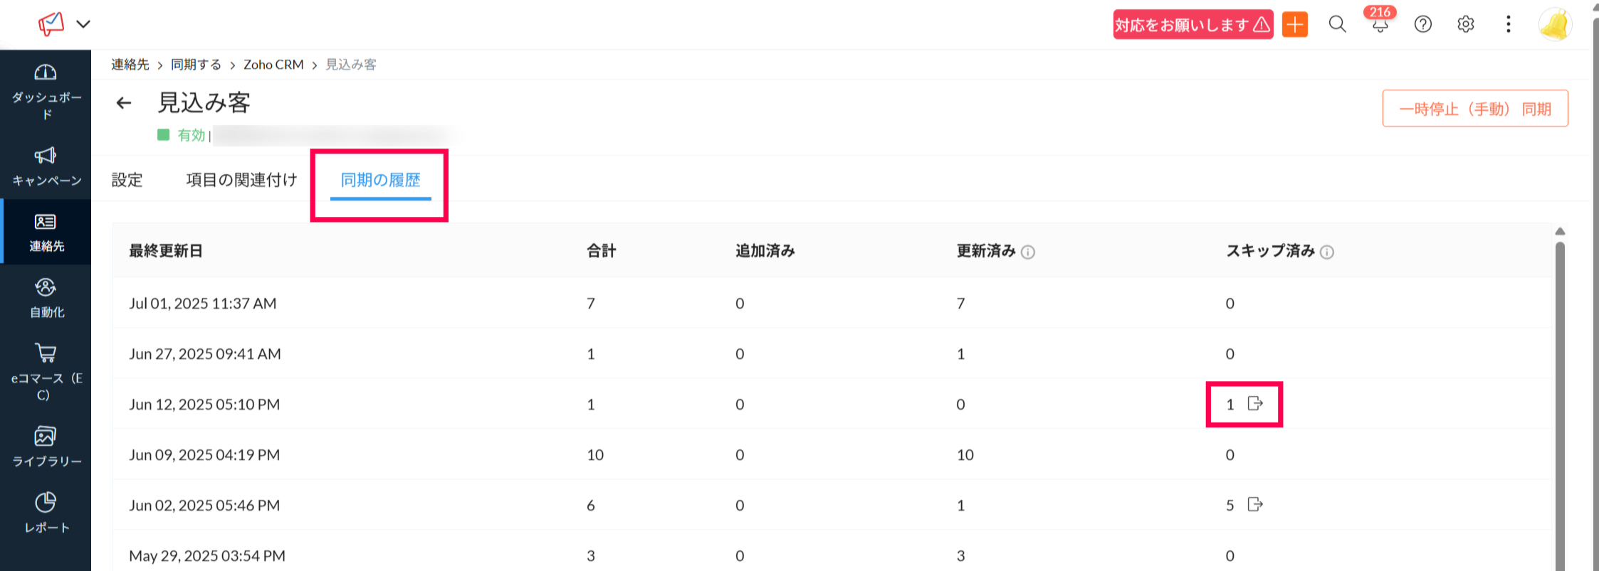This screenshot has height=571, width=1599.
Task: Switch to the 項目の関連付け tab
Action: pos(241,180)
